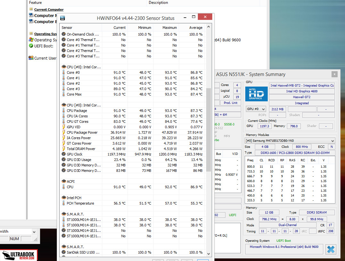The image size is (345, 261).
Task: Select the CPU IA Cores row
Action: click(133, 116)
